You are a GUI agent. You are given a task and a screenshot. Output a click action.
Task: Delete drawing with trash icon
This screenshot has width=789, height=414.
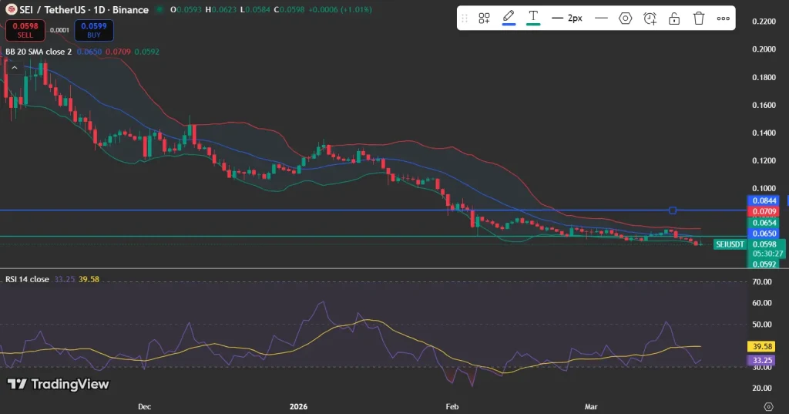pos(699,19)
